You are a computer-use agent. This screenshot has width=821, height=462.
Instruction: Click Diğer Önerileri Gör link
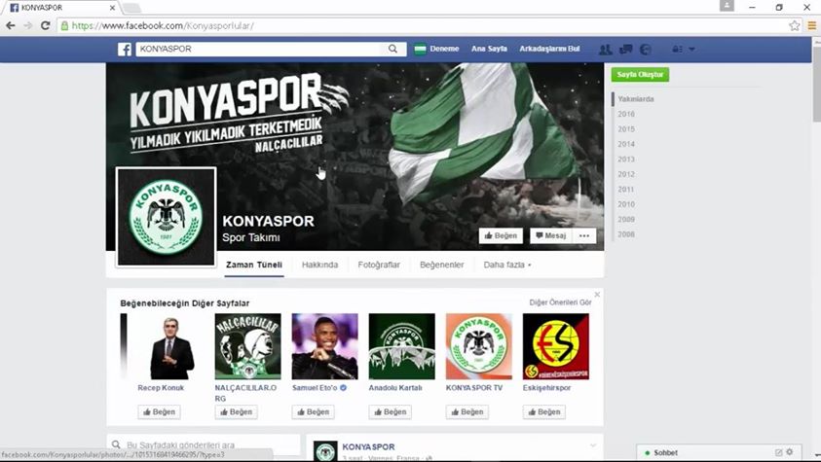point(560,302)
